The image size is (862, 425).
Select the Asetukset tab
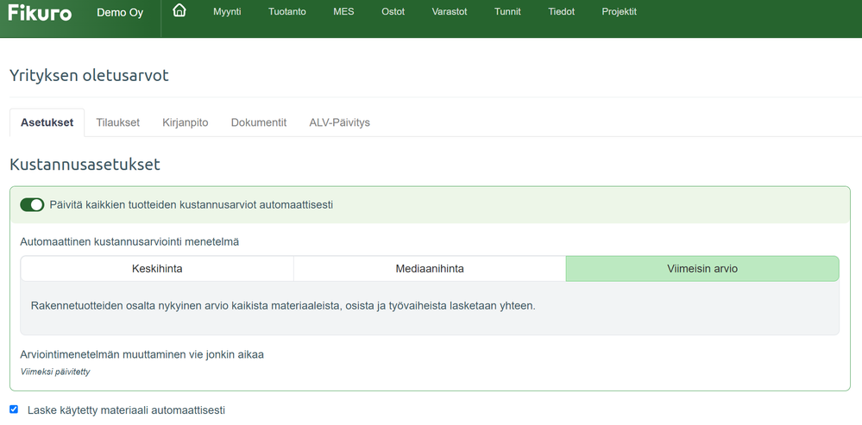(47, 122)
